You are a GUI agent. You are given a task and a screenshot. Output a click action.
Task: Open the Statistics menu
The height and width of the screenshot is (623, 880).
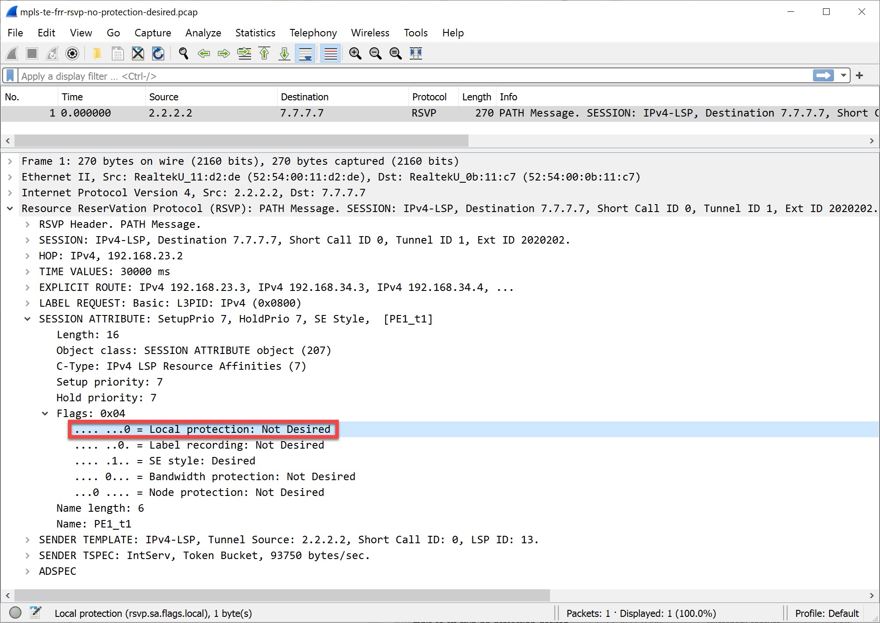click(255, 33)
